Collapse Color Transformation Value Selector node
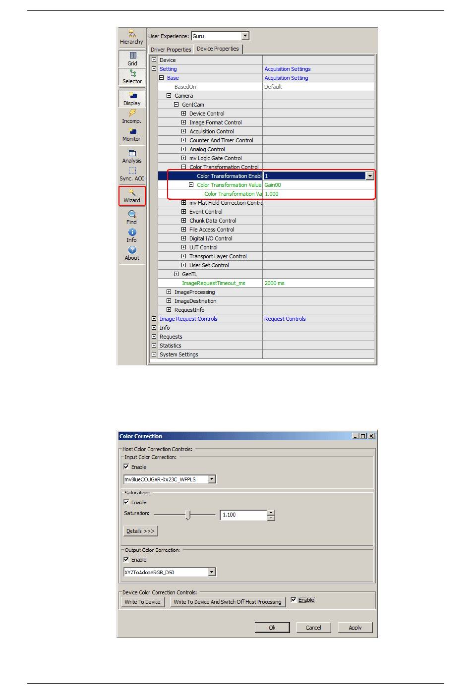Image resolution: width=471 pixels, height=698 pixels. [191, 185]
